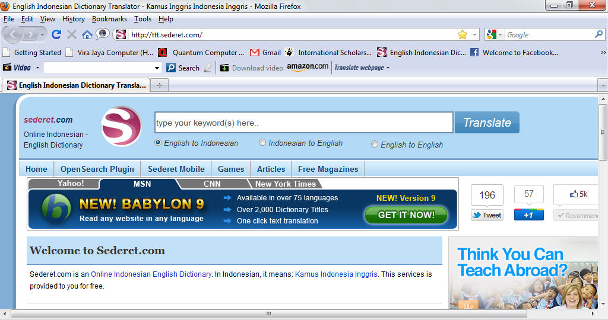Run search with the magnifier icon
The image size is (608, 320).
pyautogui.click(x=598, y=34)
